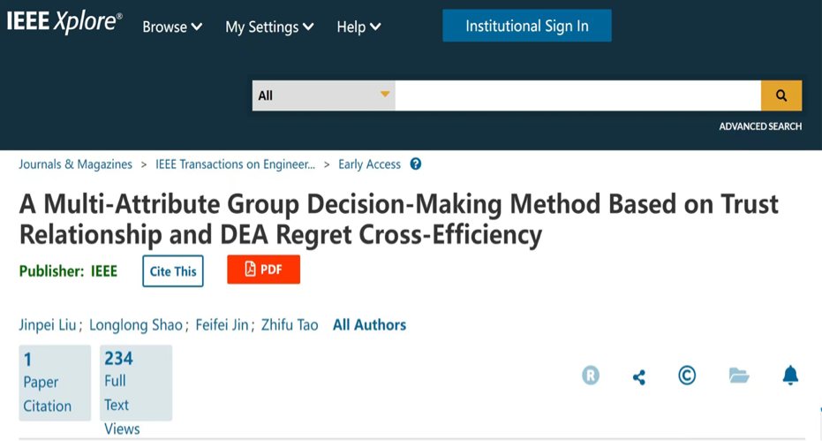This screenshot has height=441, width=822.
Task: Click the search magnifier icon button
Action: pyautogui.click(x=781, y=95)
